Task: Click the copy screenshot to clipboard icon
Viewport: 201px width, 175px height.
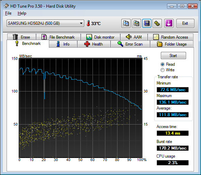Action: (x=137, y=23)
